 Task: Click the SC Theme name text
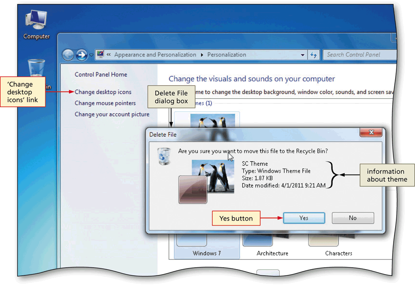[255, 164]
